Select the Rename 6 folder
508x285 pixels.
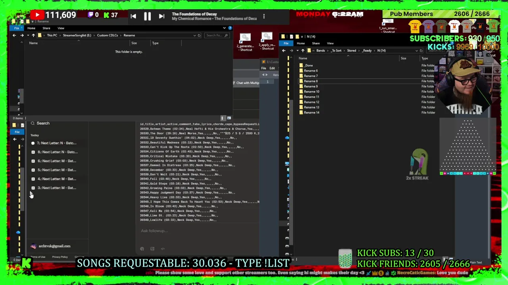point(311,70)
